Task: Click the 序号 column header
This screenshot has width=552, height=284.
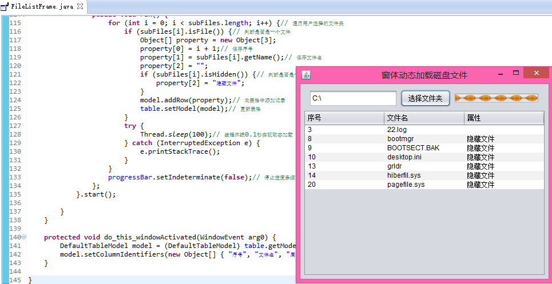Action: pyautogui.click(x=344, y=118)
